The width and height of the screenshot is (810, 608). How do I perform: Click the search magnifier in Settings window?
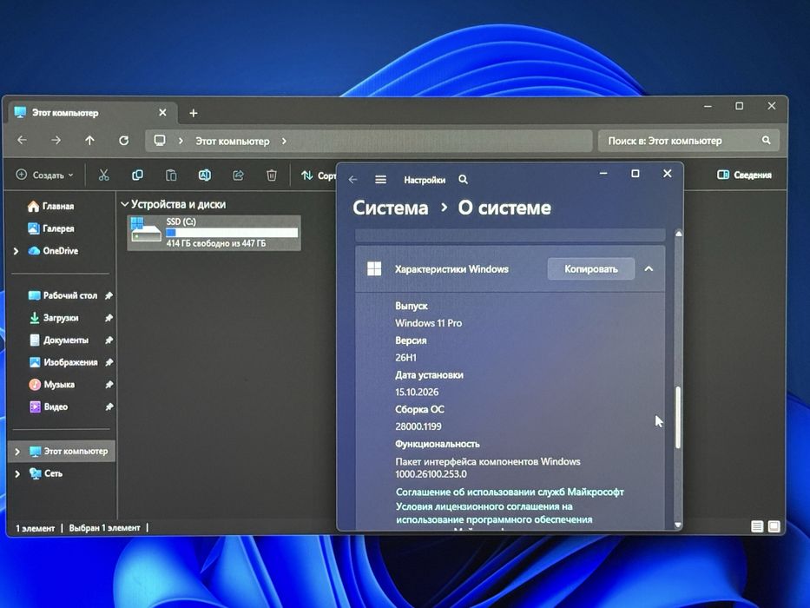point(464,180)
